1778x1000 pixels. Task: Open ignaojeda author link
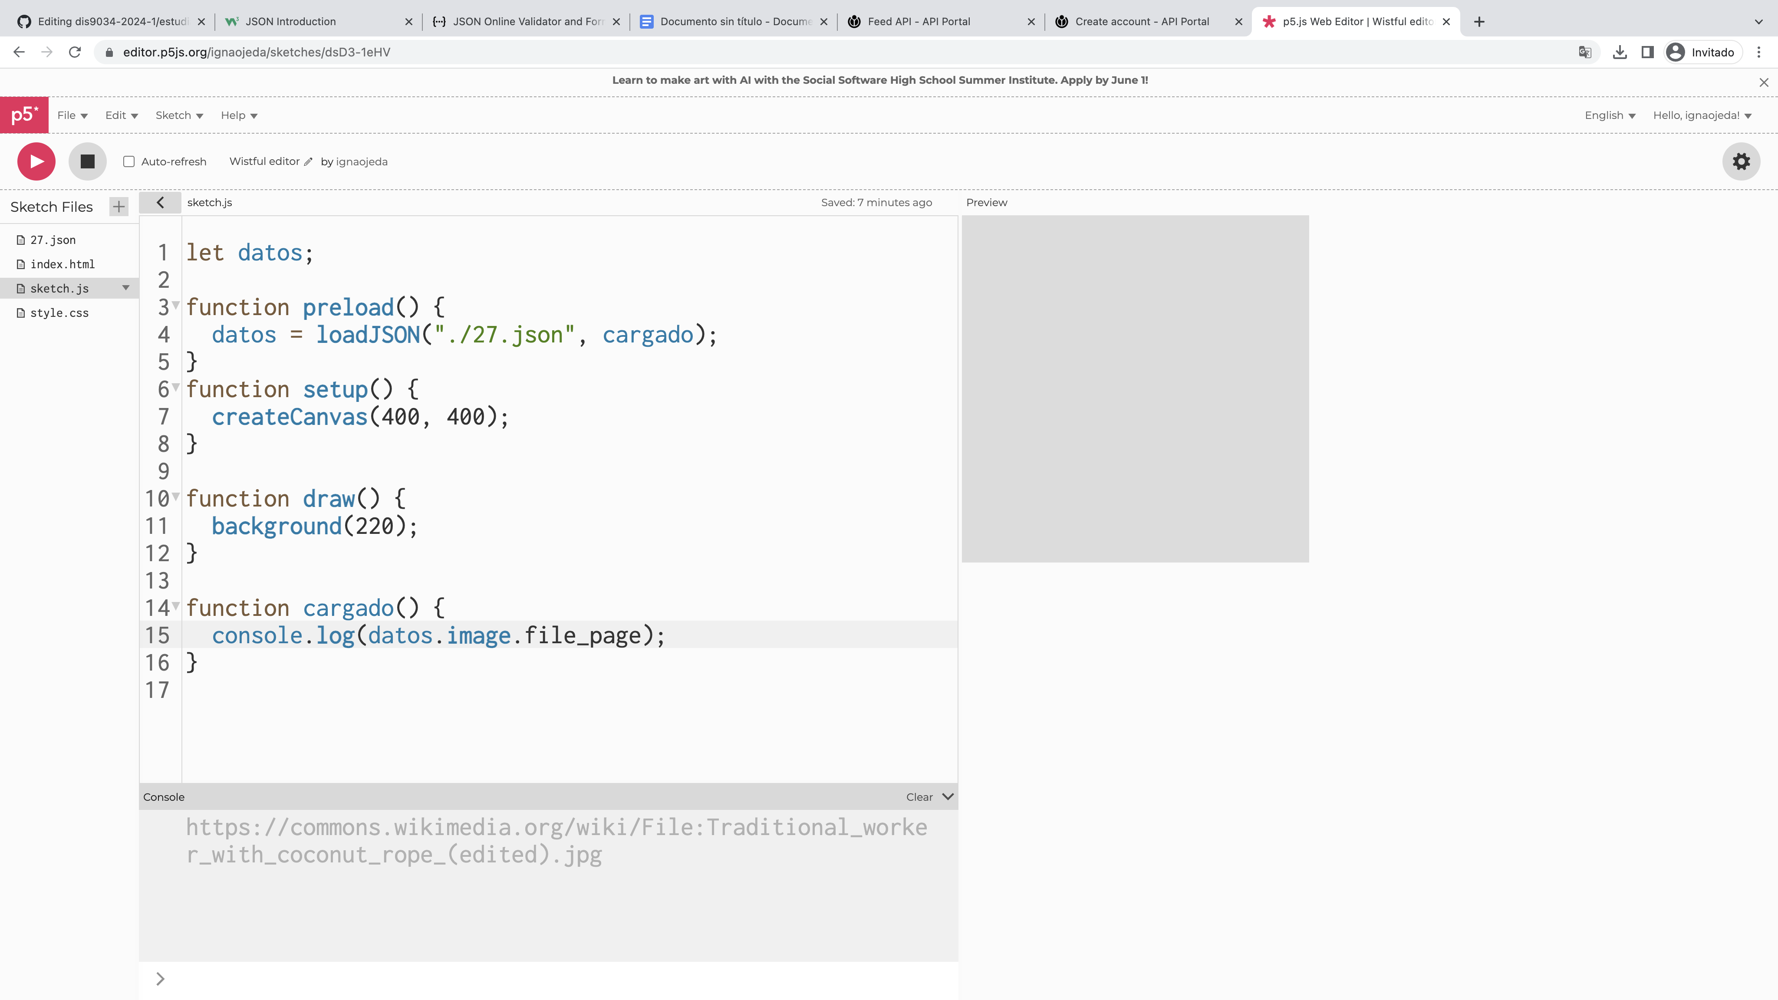(x=362, y=161)
